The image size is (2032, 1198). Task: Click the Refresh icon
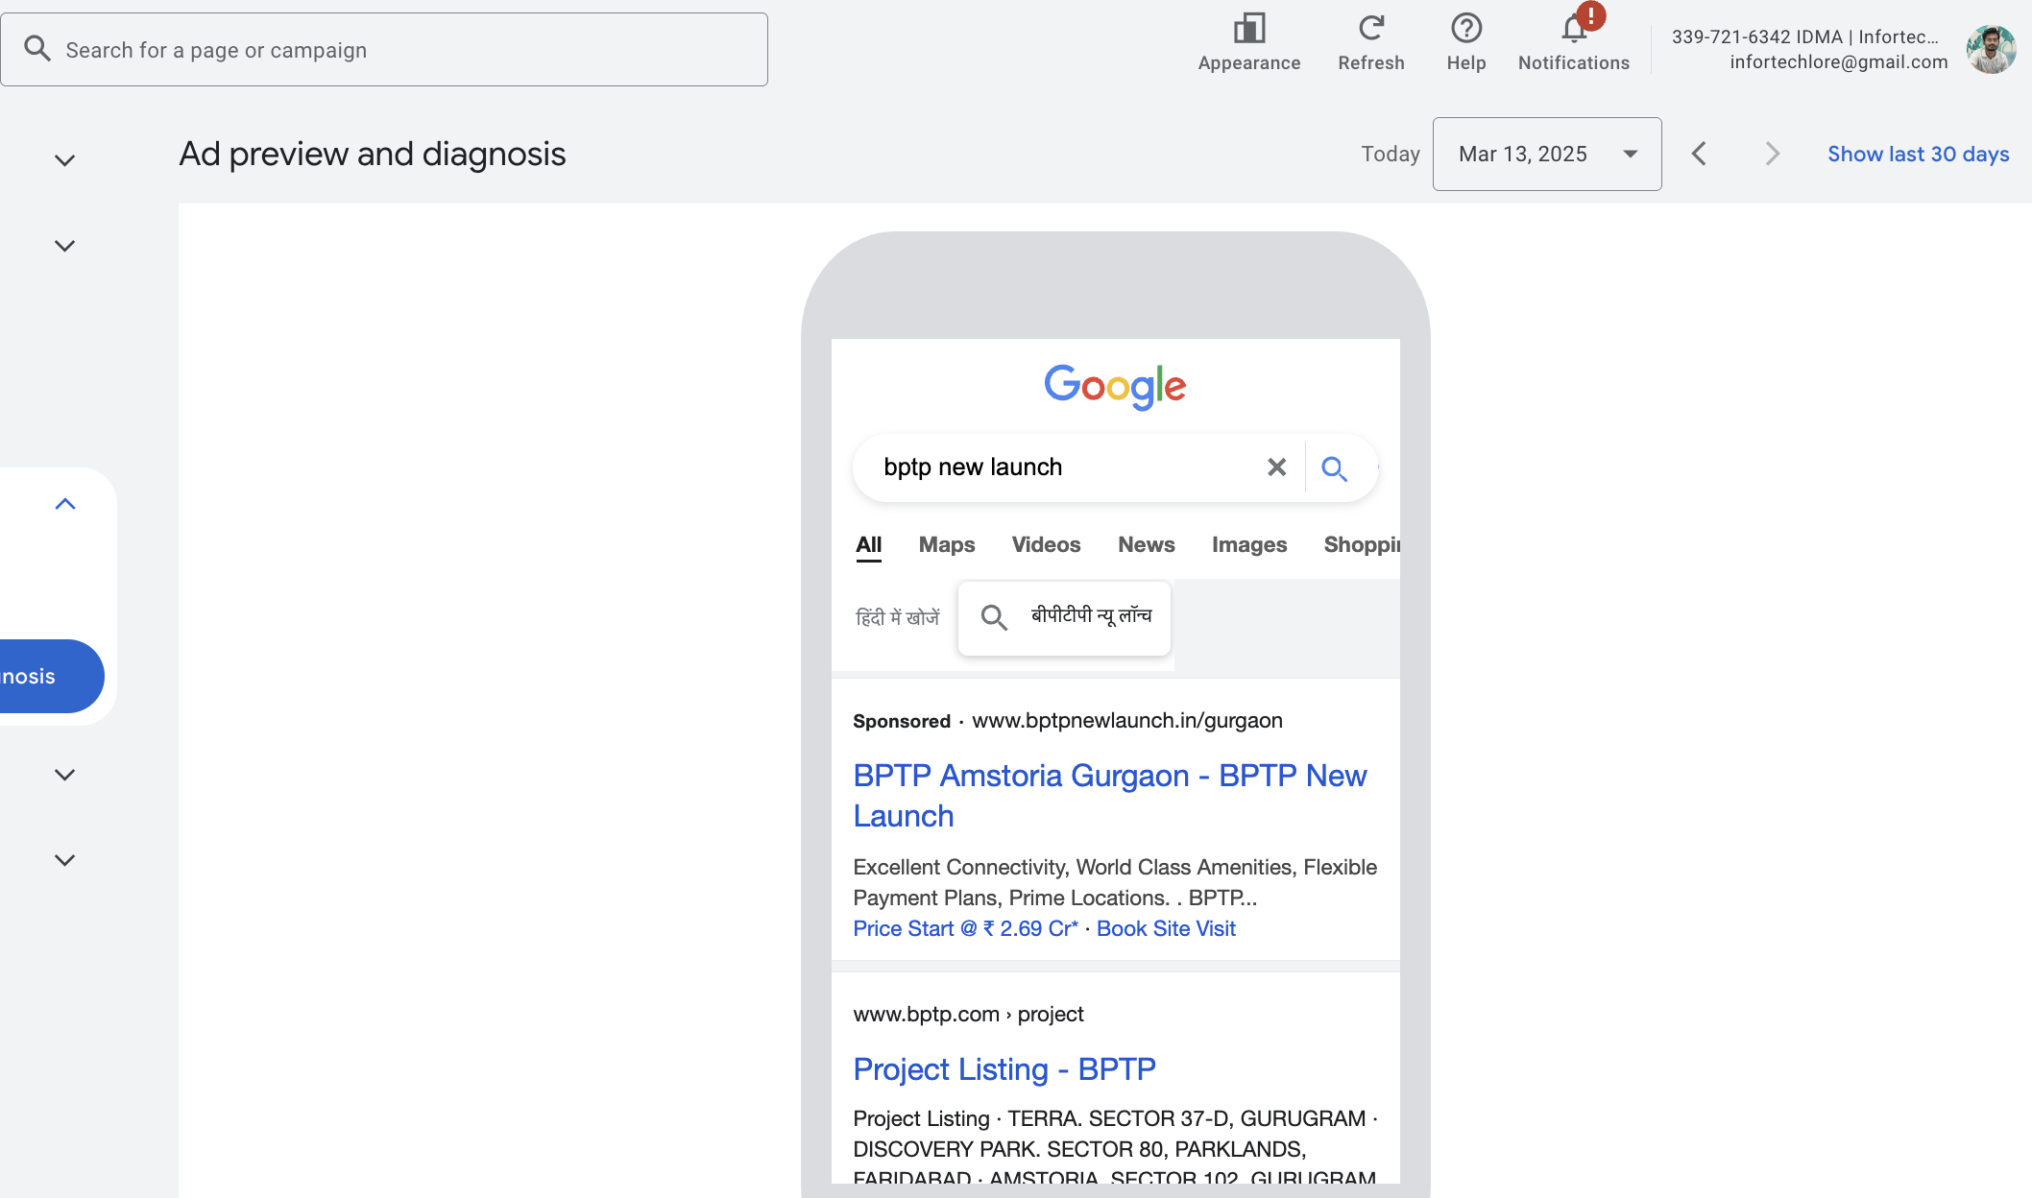click(x=1371, y=28)
